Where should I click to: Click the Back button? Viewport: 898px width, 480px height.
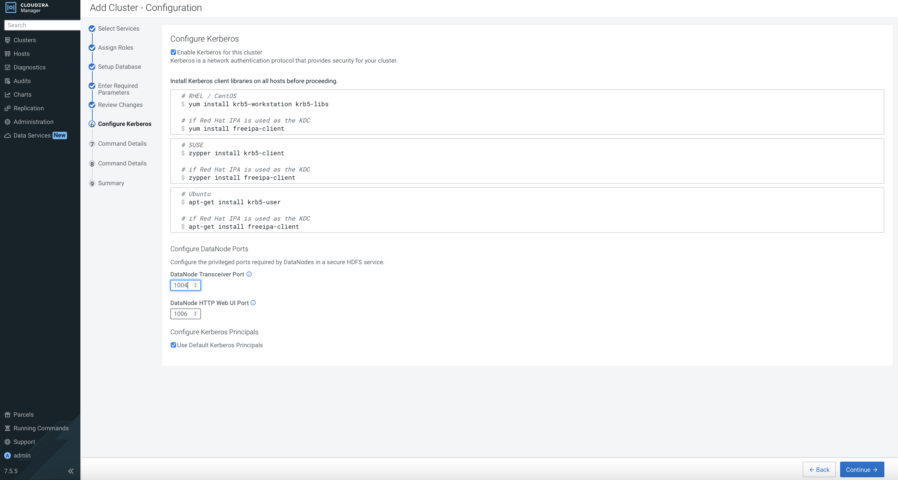819,469
